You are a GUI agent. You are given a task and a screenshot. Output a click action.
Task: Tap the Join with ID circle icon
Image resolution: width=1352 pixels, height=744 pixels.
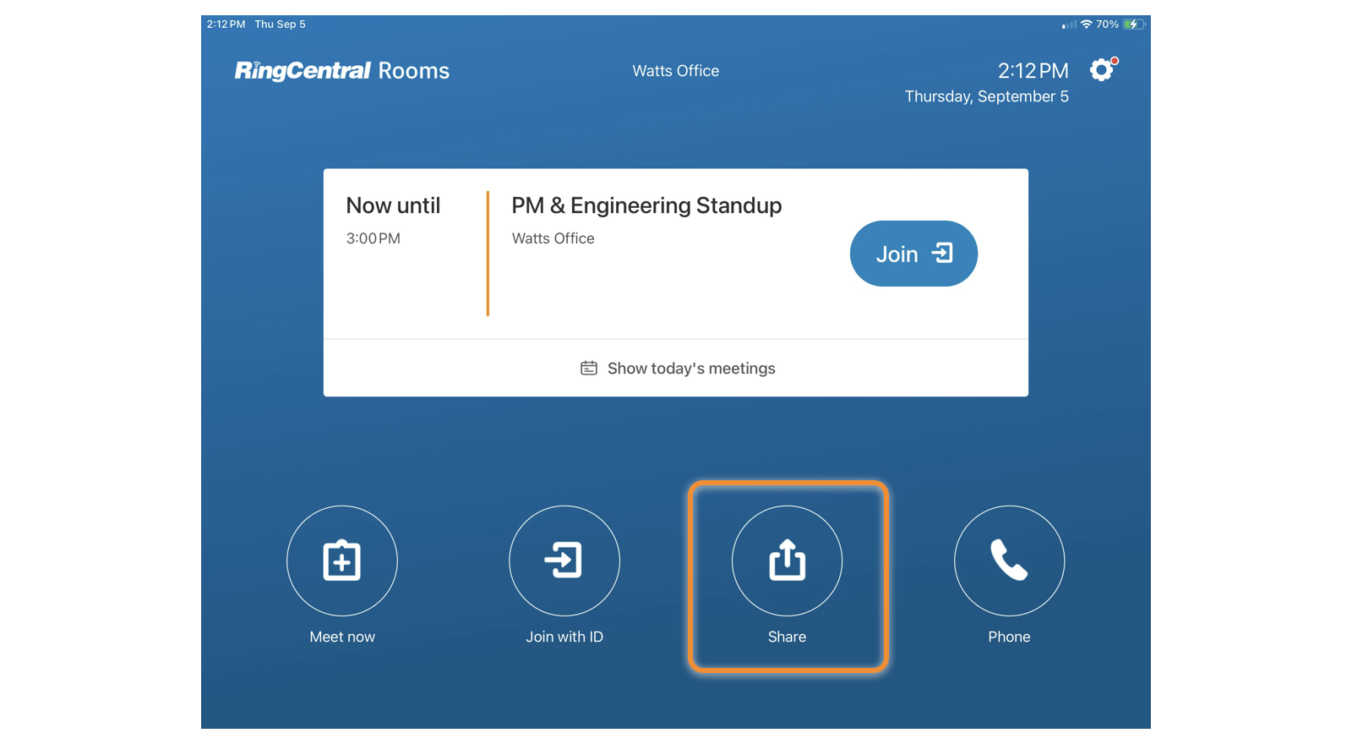coord(564,561)
